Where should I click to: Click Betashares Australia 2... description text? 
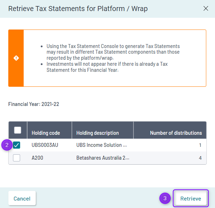click(x=103, y=158)
